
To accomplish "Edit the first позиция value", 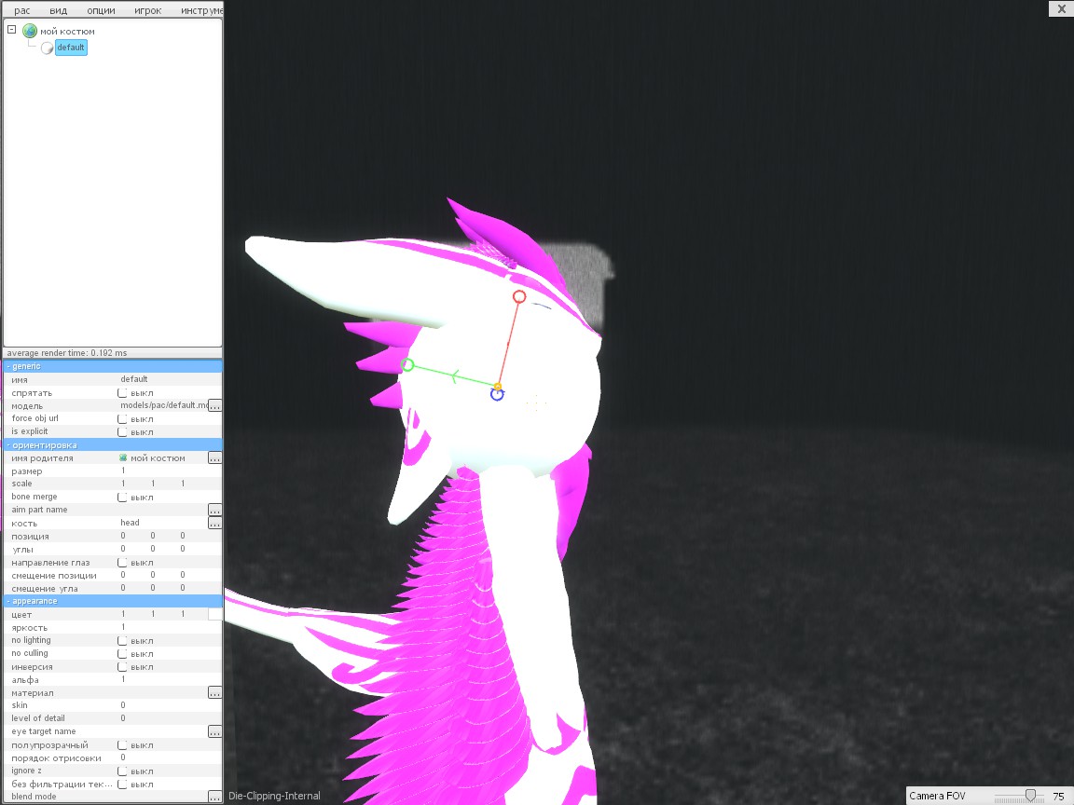I will point(123,536).
